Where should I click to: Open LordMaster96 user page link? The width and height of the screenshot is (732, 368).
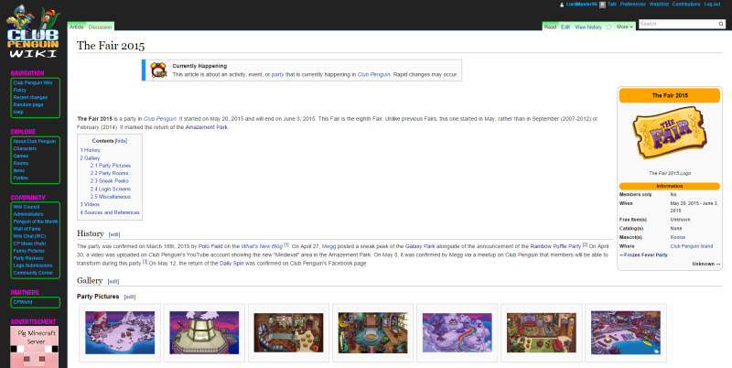[x=581, y=5]
